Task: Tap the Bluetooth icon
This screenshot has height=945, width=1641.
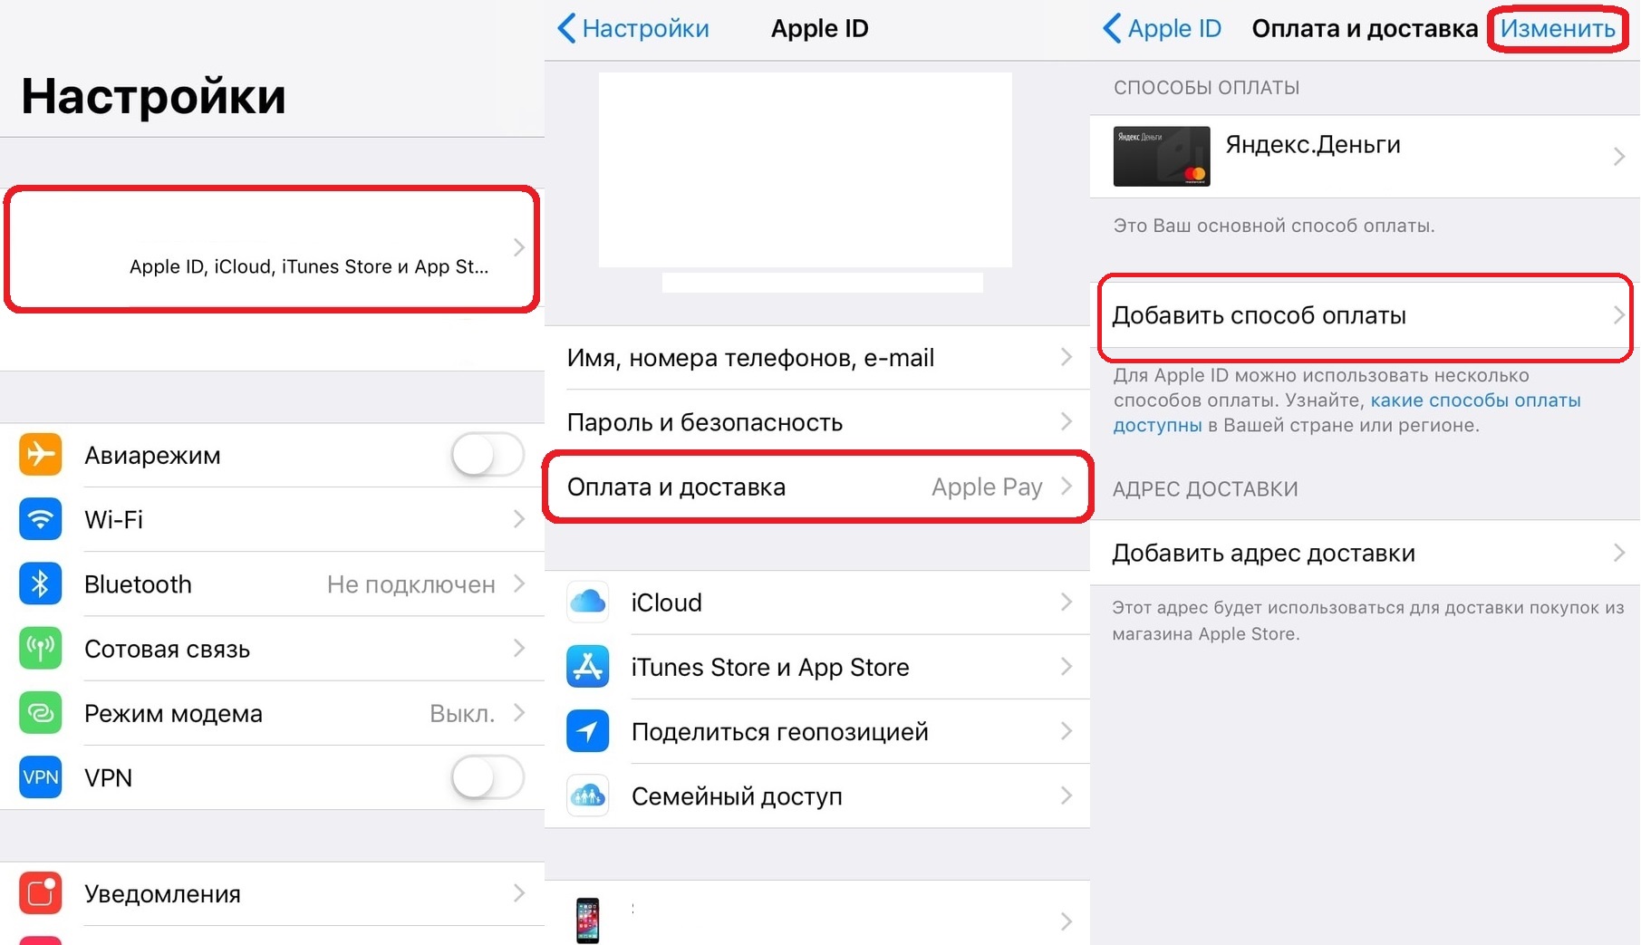Action: 40,583
